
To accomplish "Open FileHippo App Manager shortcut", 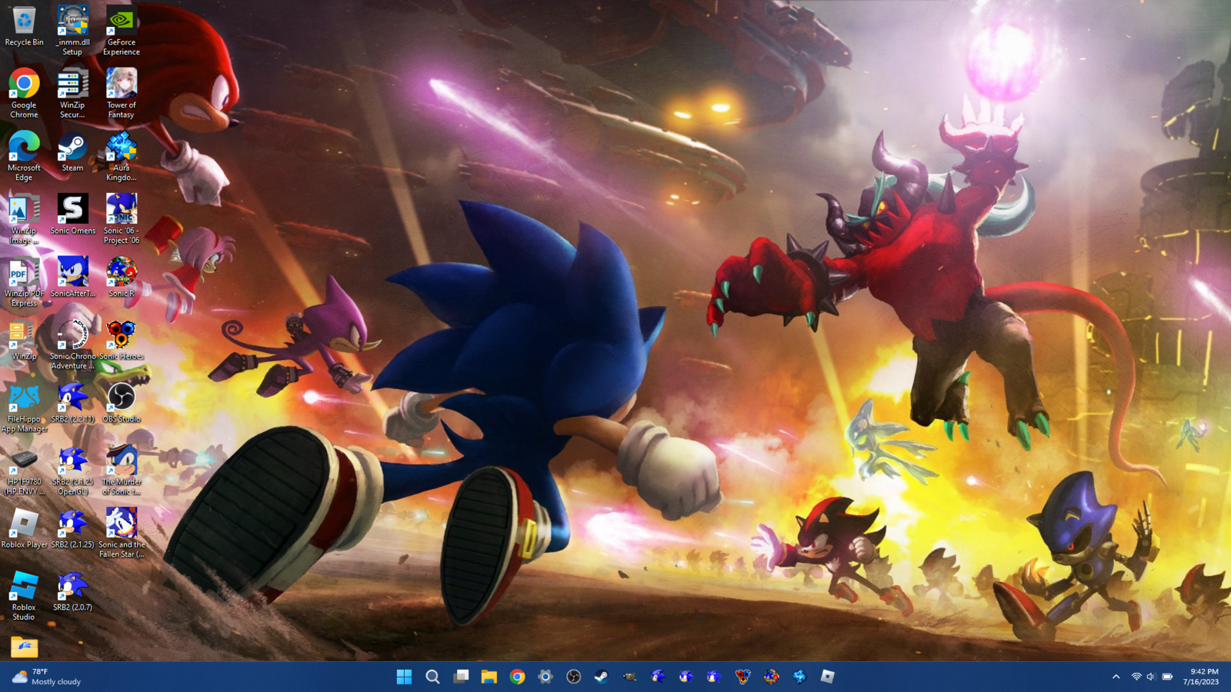I will (x=24, y=408).
